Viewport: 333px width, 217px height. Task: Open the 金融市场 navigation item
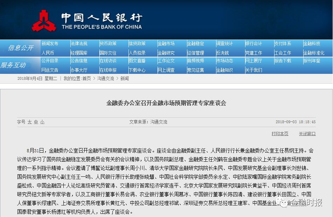pyautogui.click(x=166, y=43)
